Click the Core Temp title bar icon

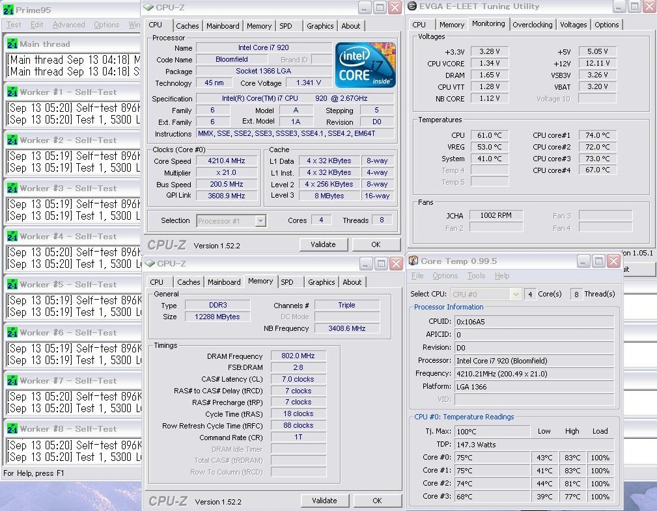coord(413,261)
